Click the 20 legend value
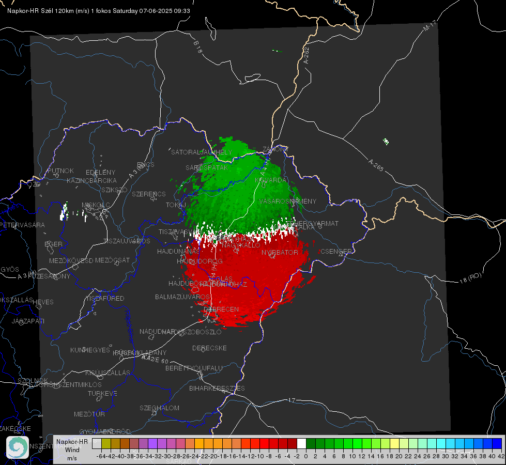Screen dimensions: 506x465 tap(399, 456)
